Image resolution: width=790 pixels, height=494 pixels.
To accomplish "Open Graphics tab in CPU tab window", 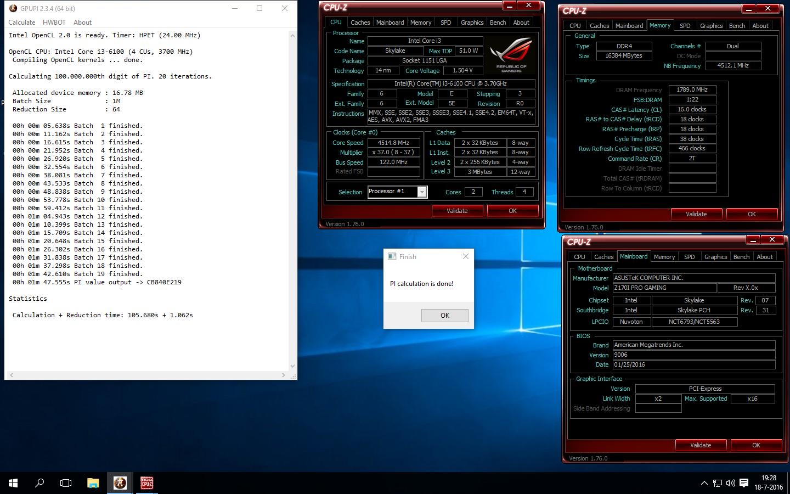I will click(472, 23).
